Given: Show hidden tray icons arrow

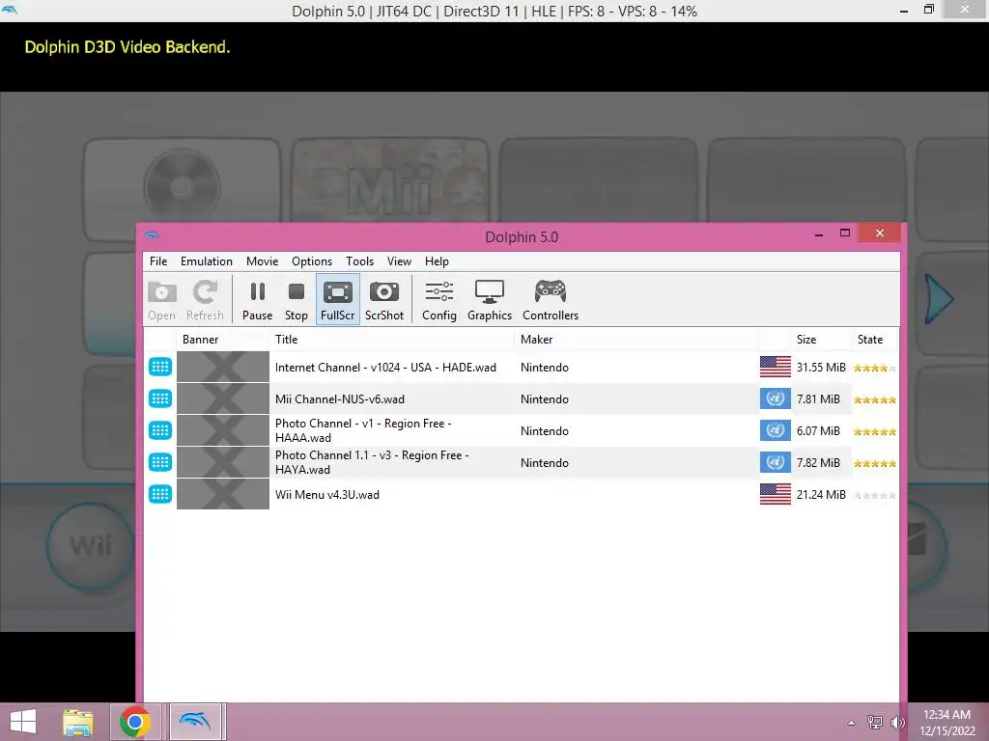Looking at the screenshot, I should (852, 723).
